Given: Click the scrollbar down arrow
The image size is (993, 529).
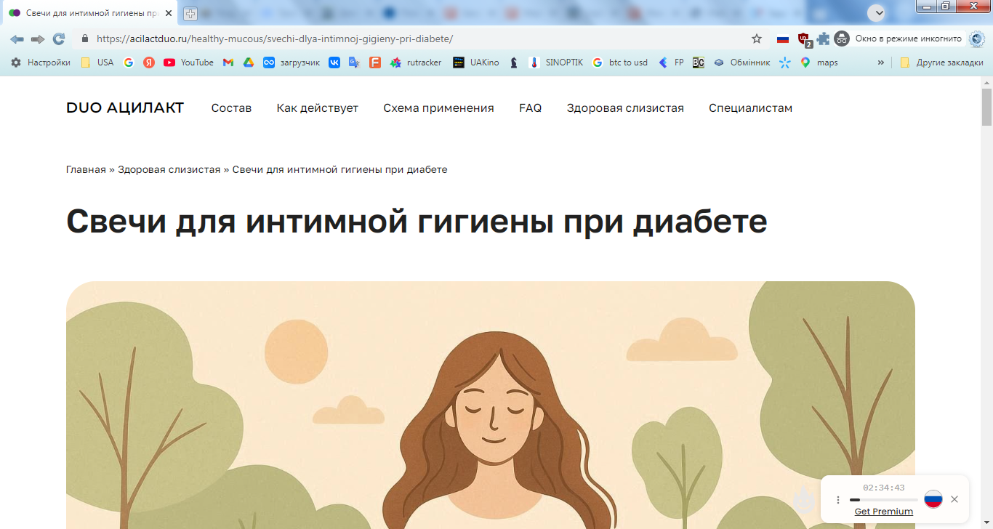Looking at the screenshot, I should click(x=986, y=523).
